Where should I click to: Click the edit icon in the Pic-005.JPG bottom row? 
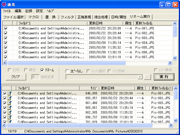click(9, 112)
